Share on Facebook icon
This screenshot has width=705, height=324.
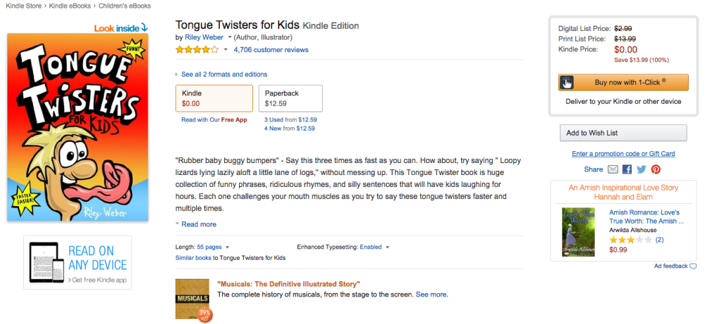[x=627, y=169]
